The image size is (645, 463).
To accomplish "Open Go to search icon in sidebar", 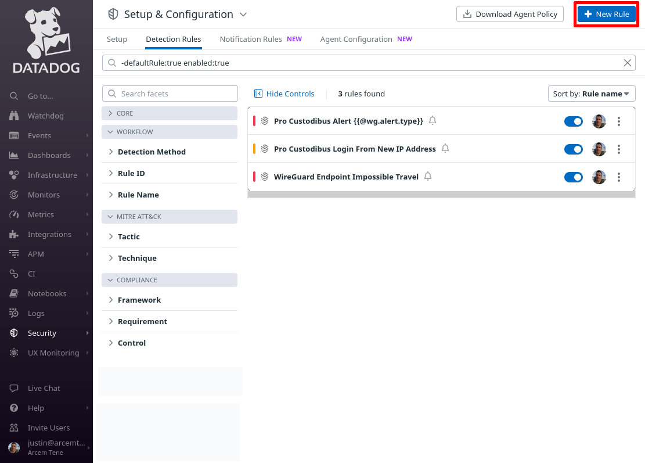I will [x=14, y=96].
